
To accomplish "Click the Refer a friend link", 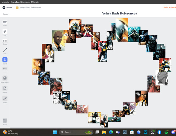I will 169,8.
